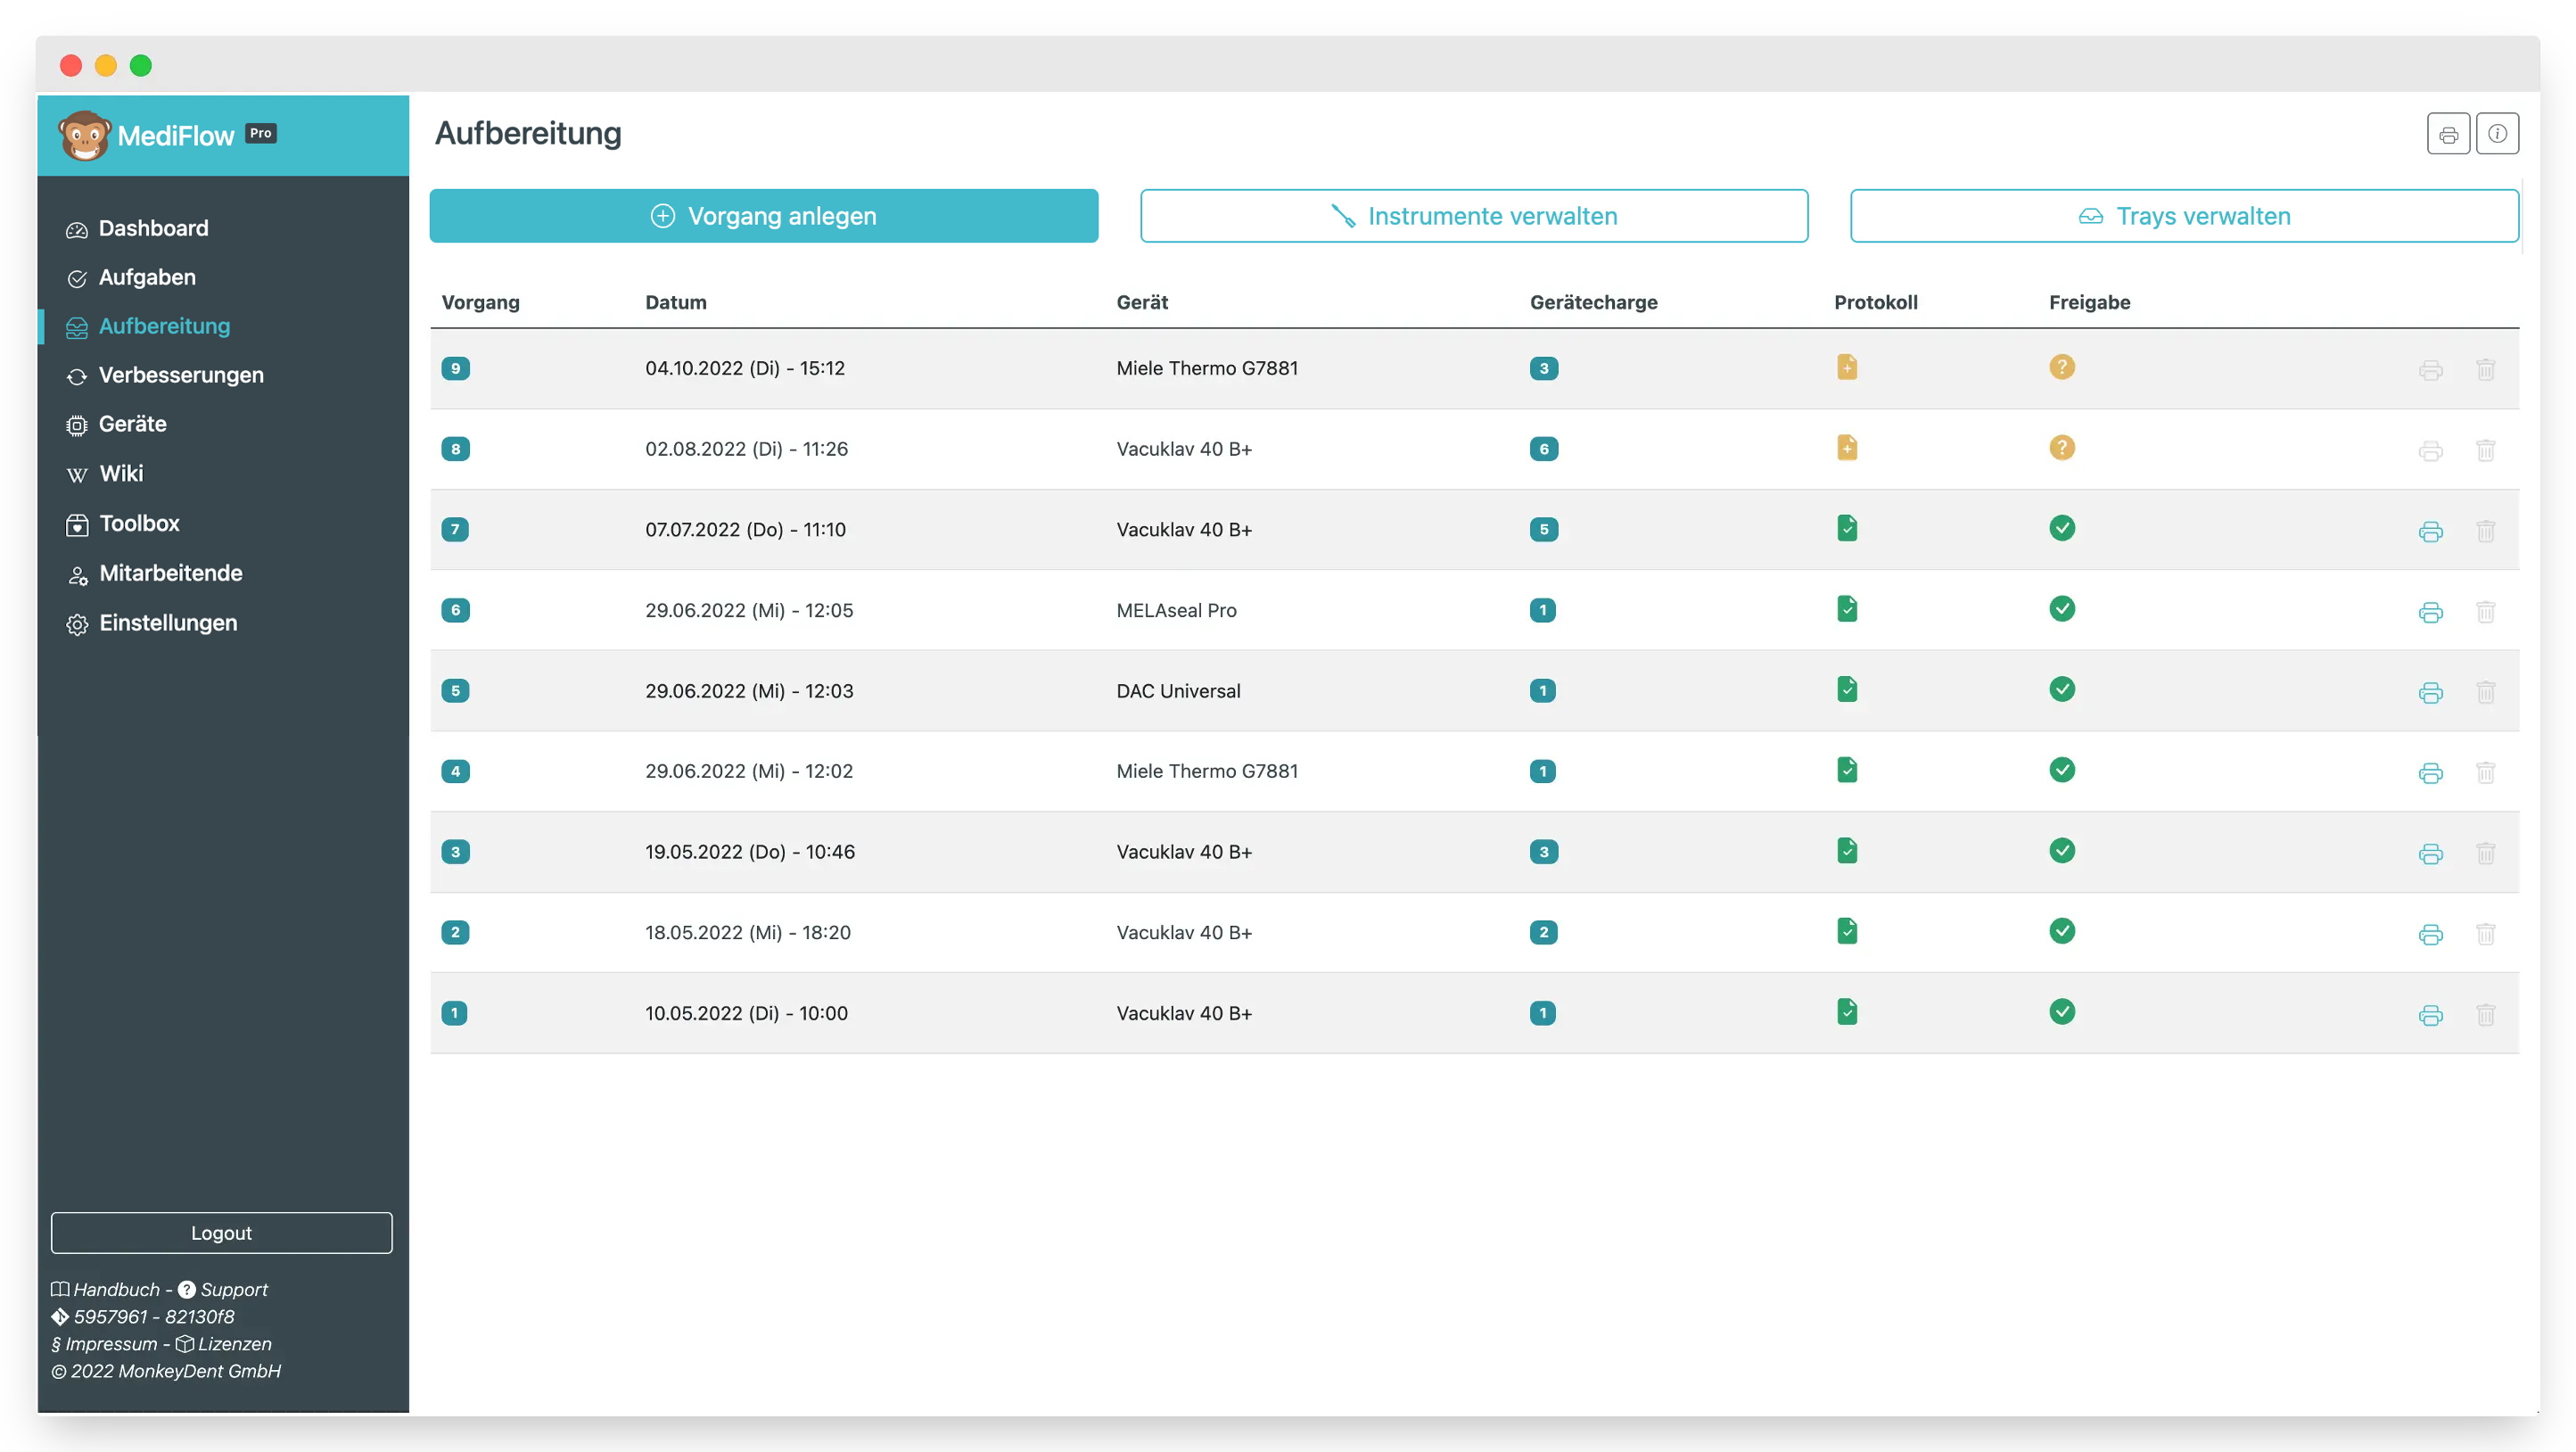
Task: Open Verbesserungen in the sidebar
Action: (165, 375)
